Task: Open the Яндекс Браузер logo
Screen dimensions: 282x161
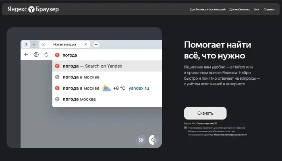Action: (x=33, y=9)
